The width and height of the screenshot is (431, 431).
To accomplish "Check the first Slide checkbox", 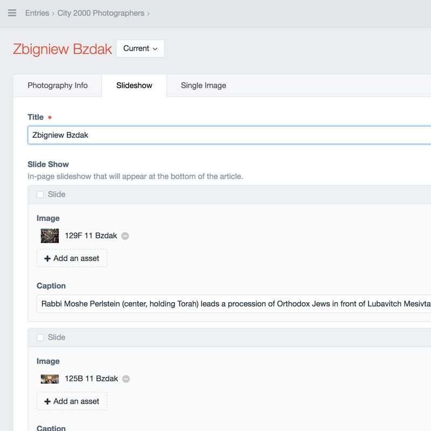I will pyautogui.click(x=40, y=194).
